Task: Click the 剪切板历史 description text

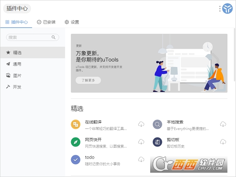Action: click(x=175, y=146)
